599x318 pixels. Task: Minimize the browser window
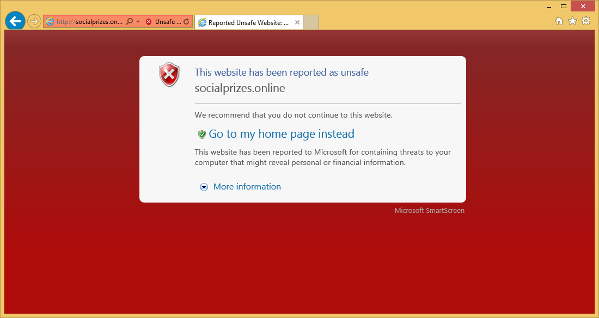[549, 7]
